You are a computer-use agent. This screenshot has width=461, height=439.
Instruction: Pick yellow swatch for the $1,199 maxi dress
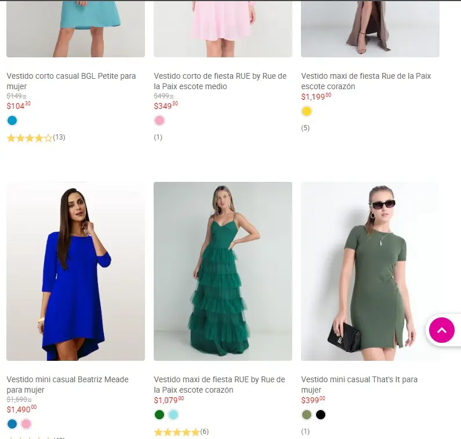pos(307,111)
